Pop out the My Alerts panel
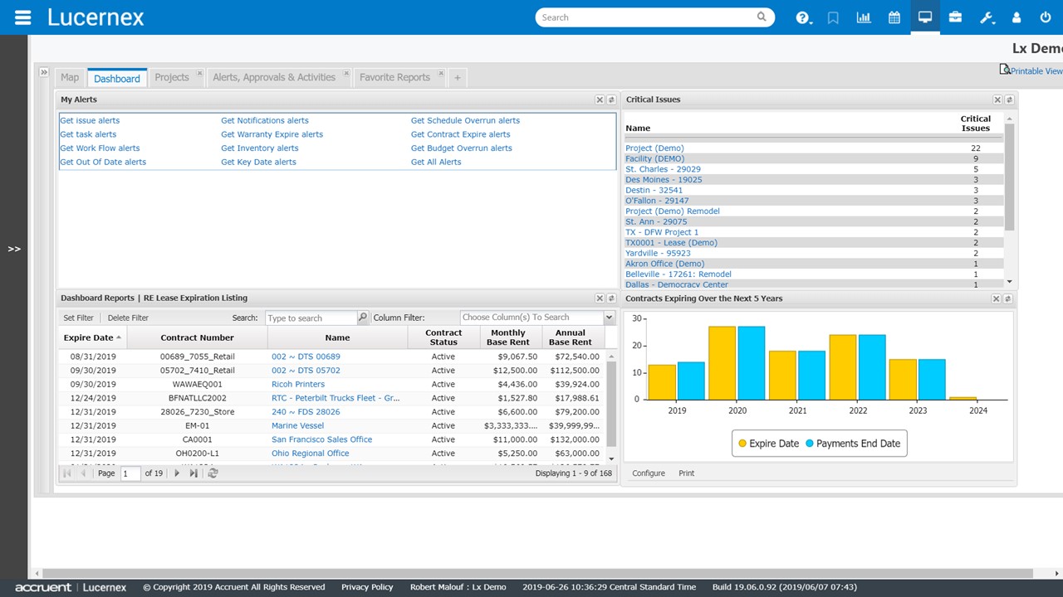 611,99
